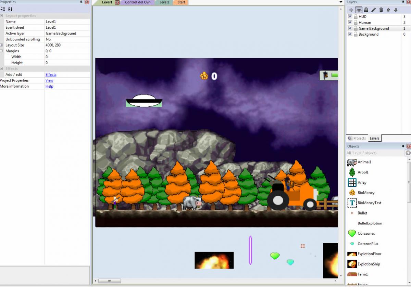This screenshot has height=287, width=411.
Task: Sort properties alphabetically with A-Z icon
Action: pos(10,9)
